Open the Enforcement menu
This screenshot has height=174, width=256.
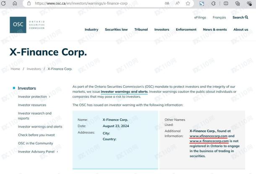click(186, 29)
